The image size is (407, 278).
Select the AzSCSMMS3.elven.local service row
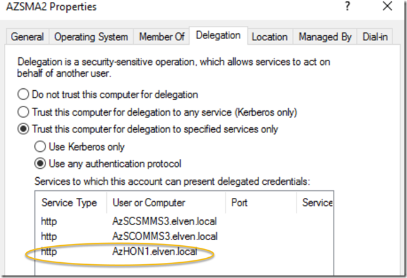coord(164,221)
